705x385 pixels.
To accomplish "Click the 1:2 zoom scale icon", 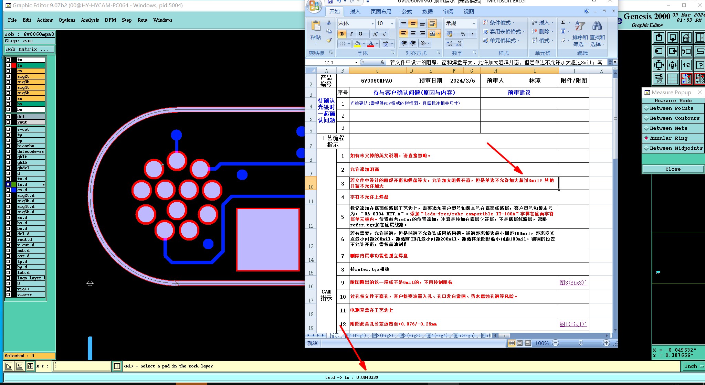I will pos(686,65).
